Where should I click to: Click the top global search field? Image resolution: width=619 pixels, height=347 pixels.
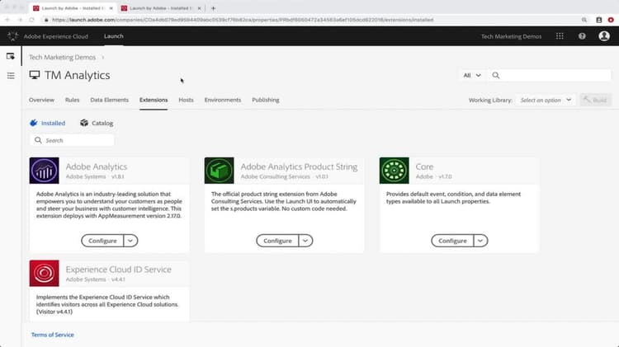click(550, 75)
